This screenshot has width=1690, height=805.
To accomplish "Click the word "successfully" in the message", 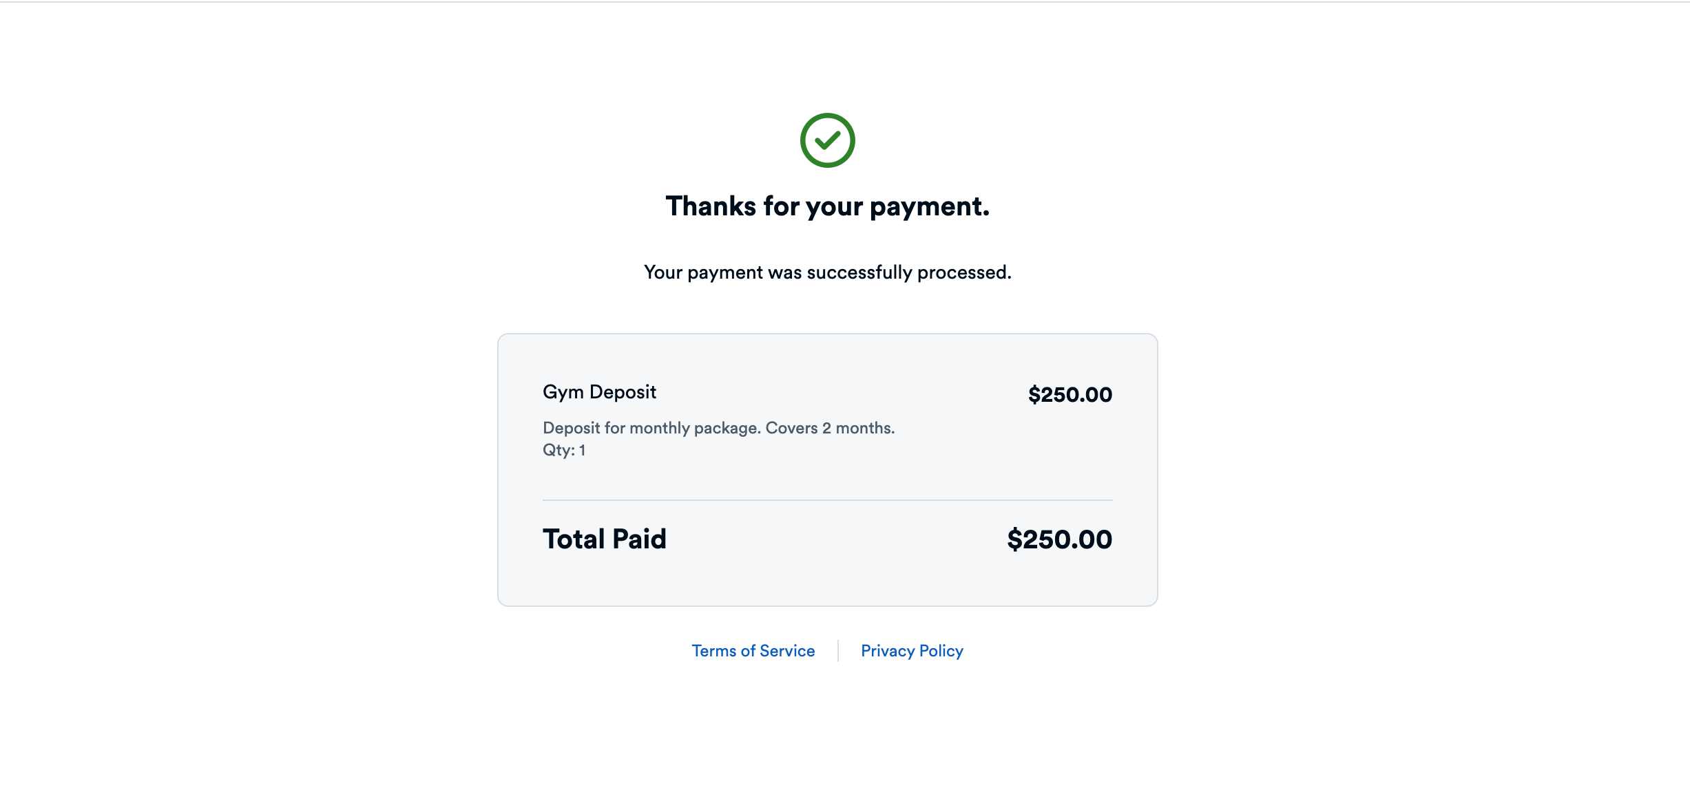I will coord(859,272).
